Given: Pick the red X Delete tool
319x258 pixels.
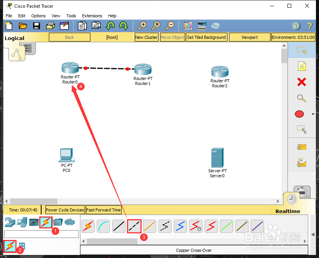Looking at the screenshot, I should pyautogui.click(x=302, y=82).
